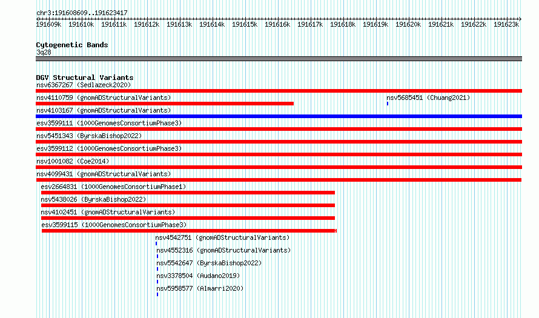Click the 191613k ruler tick label
Viewport: 539px width, 318px height.
[x=179, y=24]
